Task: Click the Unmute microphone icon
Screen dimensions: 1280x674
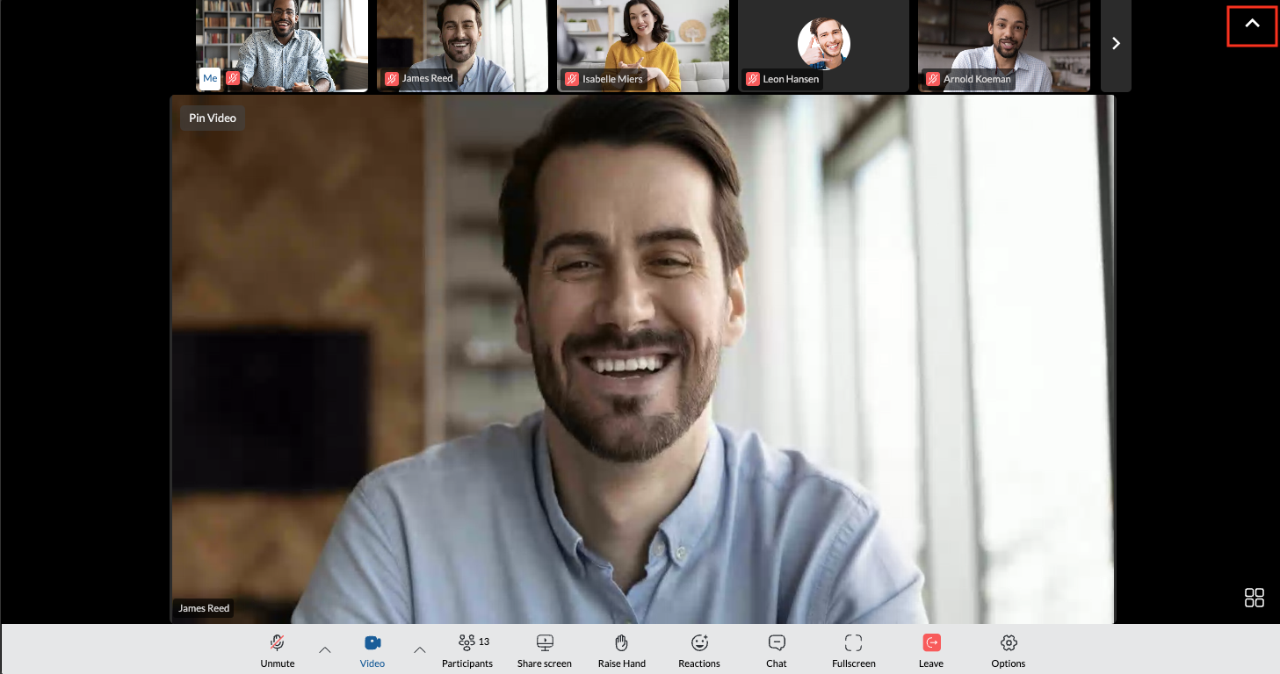Action: [x=278, y=642]
